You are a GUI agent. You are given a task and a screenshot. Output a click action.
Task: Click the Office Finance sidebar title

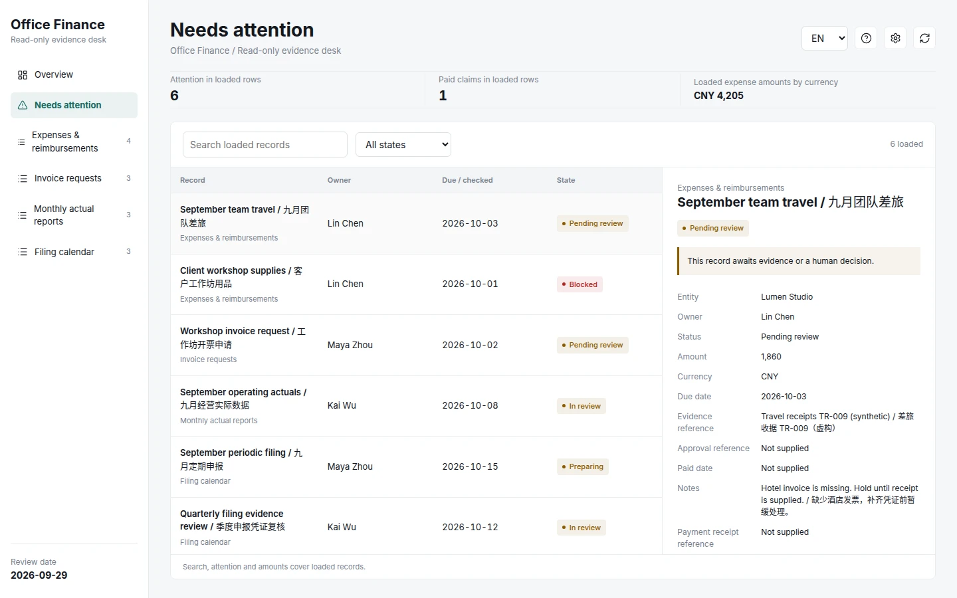[x=58, y=25]
